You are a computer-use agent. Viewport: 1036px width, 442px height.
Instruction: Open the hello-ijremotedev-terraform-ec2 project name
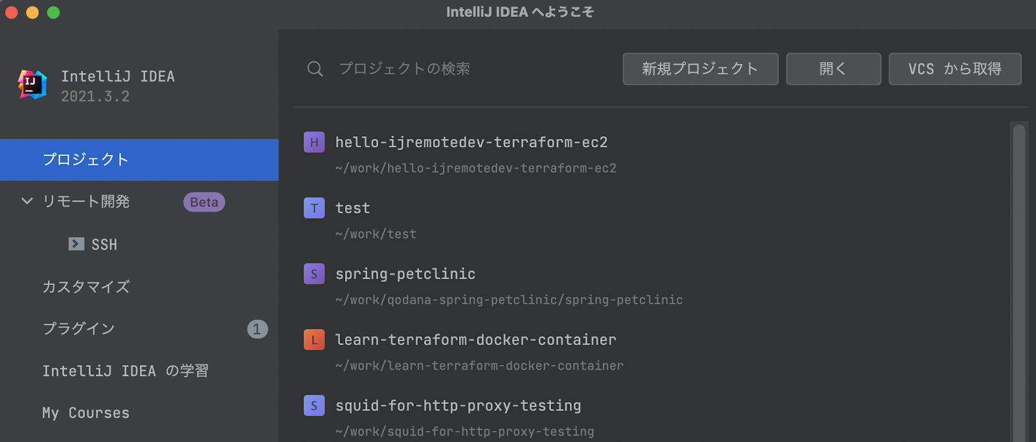click(471, 142)
